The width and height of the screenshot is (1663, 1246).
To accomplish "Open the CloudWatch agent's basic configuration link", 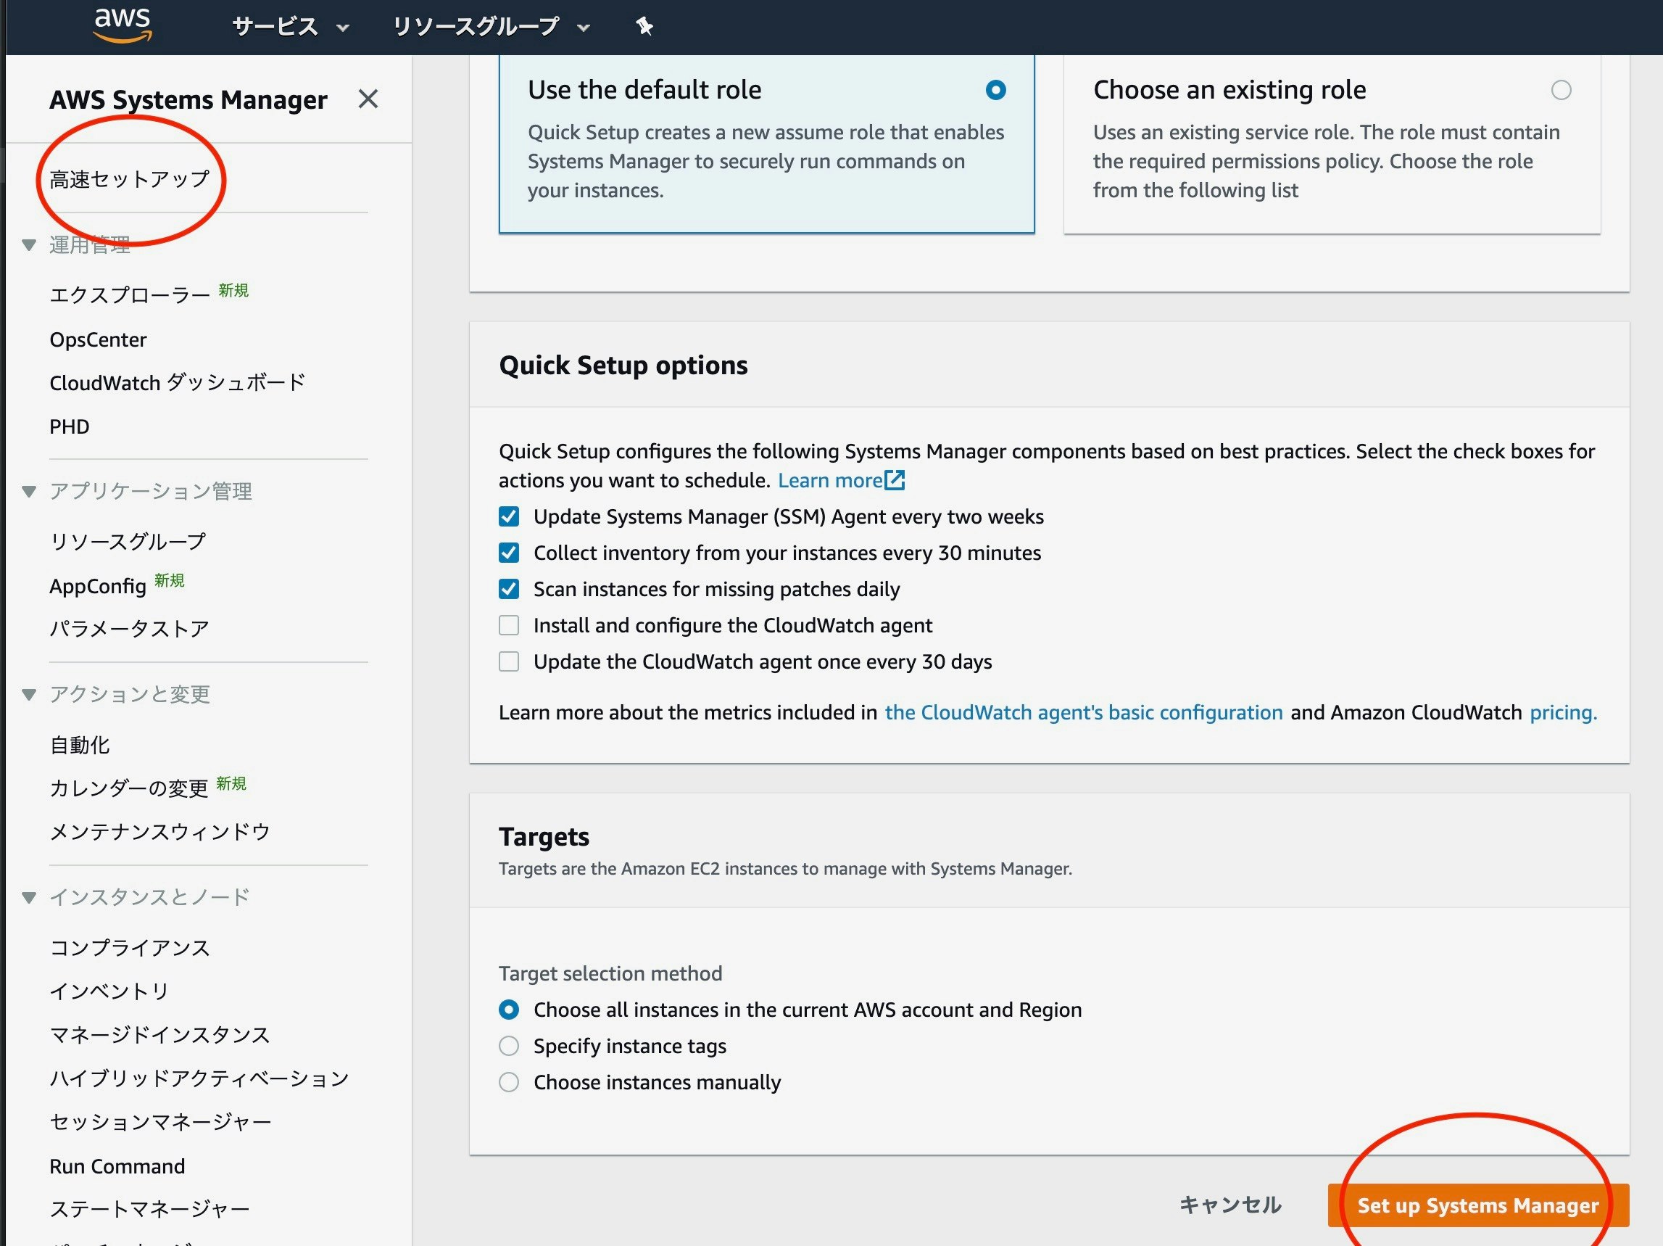I will 1083,712.
